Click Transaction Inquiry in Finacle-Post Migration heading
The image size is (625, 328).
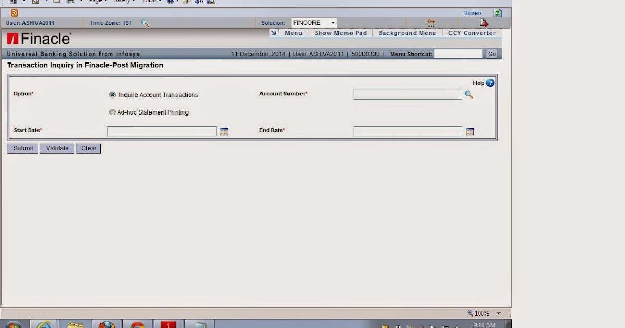click(x=85, y=65)
